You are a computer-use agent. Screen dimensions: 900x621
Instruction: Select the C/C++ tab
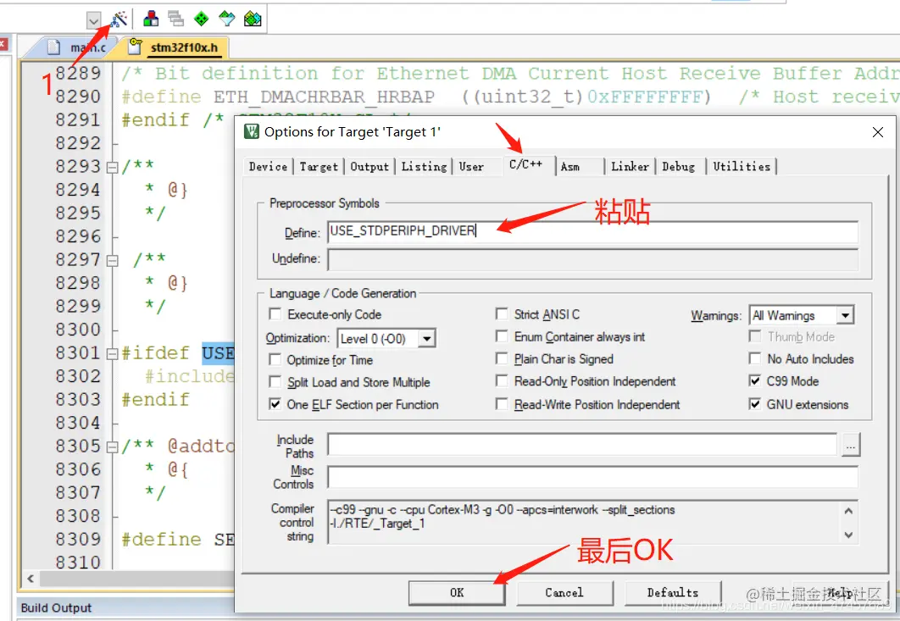(x=525, y=164)
